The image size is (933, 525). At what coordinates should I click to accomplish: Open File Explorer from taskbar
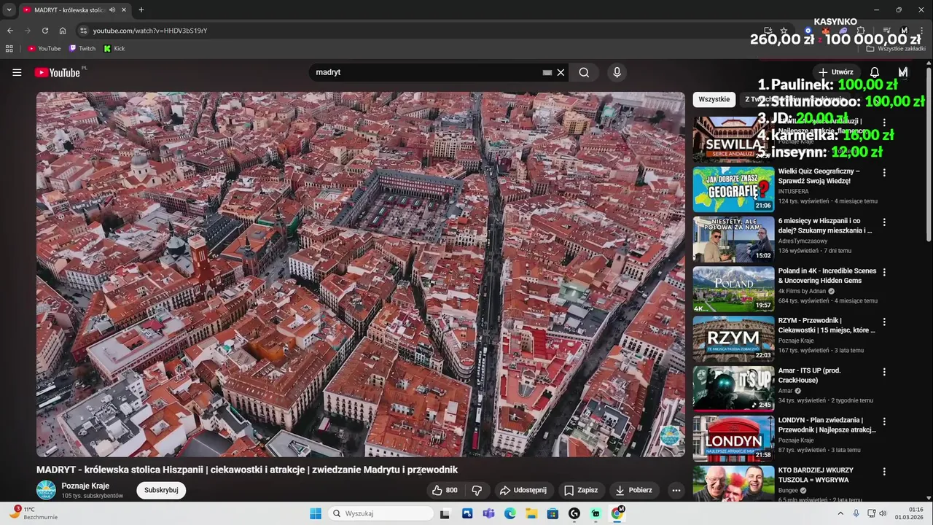pos(531,513)
